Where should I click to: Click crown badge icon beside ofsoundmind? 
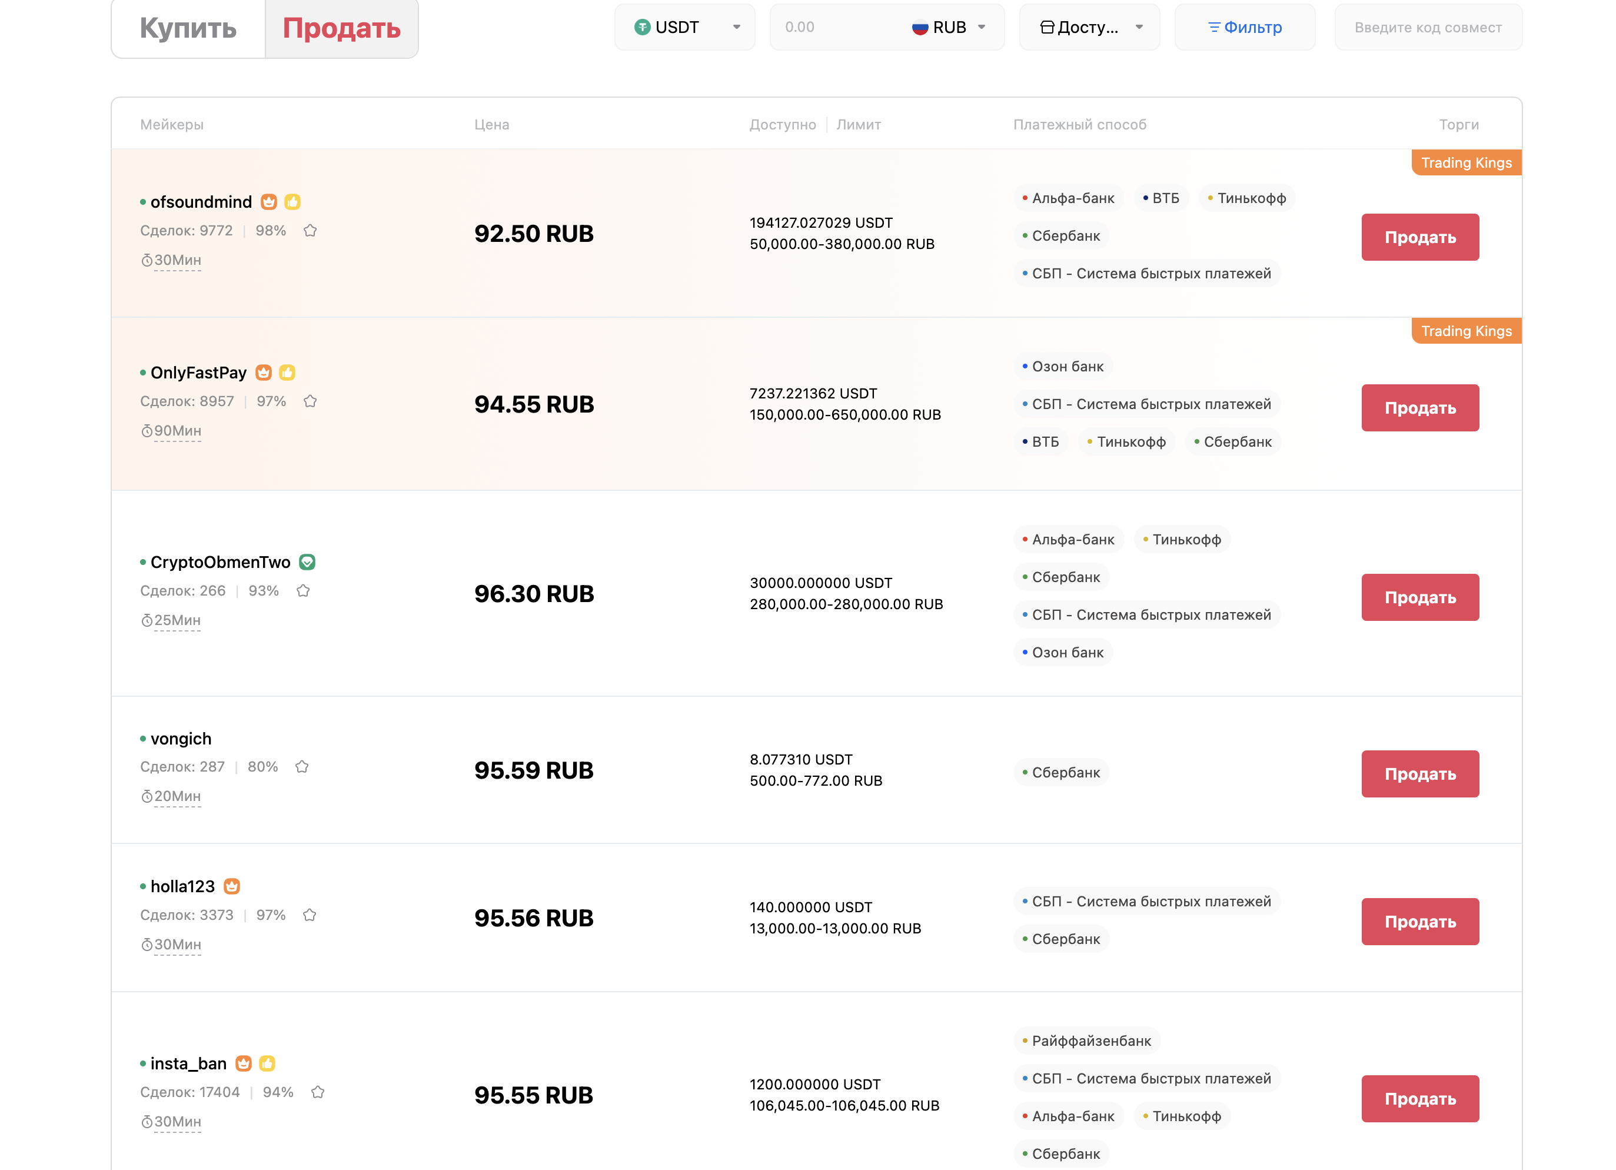click(268, 202)
